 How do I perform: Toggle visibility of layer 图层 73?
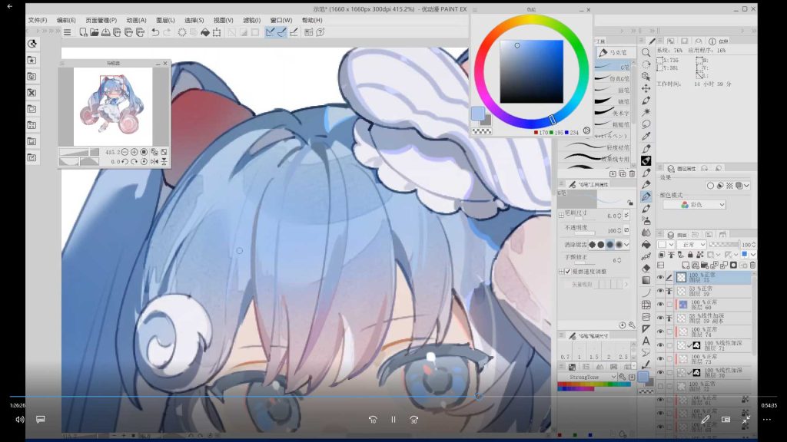point(660,359)
